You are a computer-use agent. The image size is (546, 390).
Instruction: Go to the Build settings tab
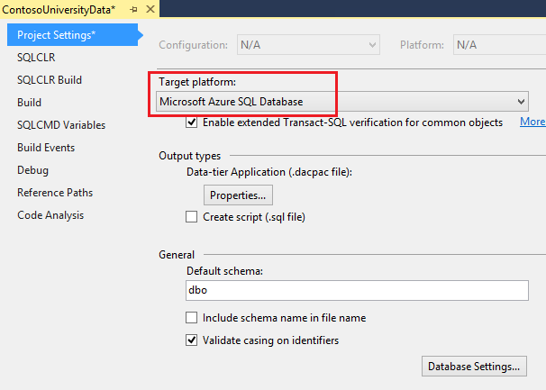click(30, 103)
